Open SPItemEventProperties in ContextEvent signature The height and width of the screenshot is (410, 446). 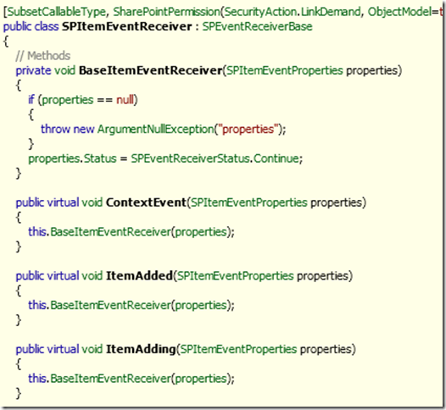249,202
